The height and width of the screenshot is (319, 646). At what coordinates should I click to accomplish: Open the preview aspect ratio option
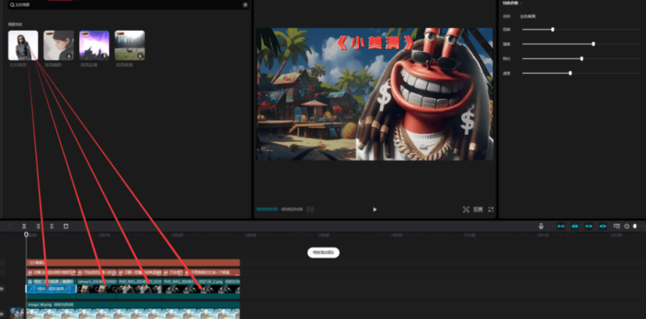[x=478, y=209]
